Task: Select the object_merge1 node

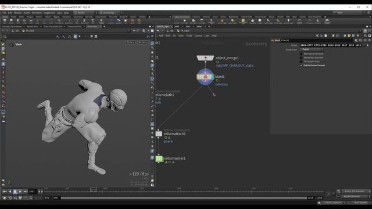Action: [205, 58]
